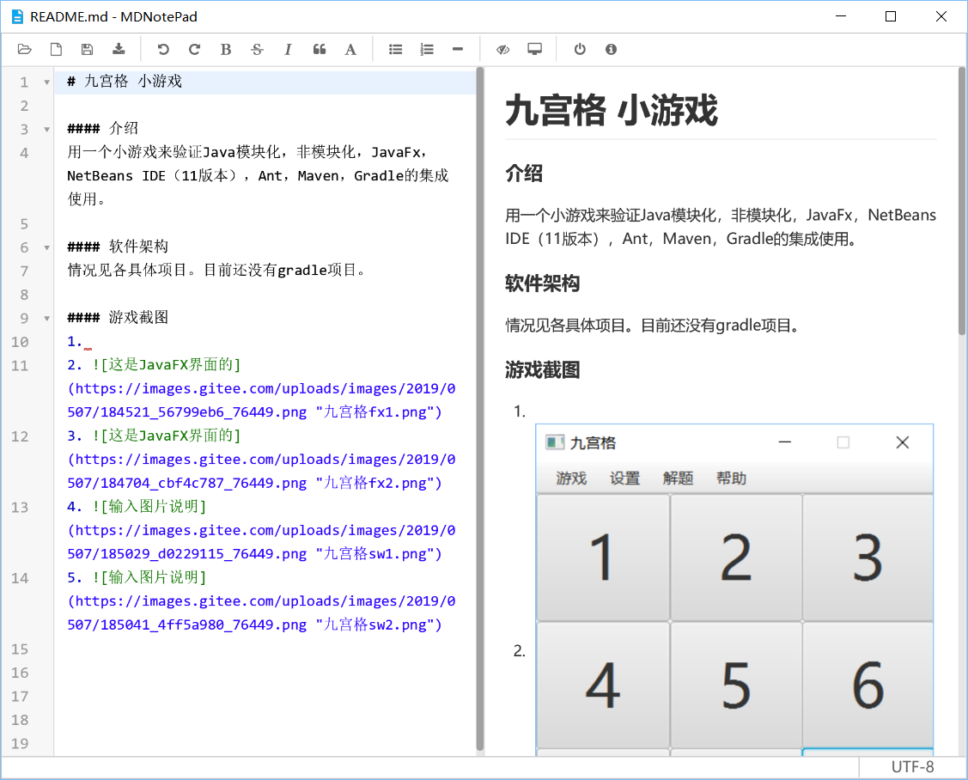The width and height of the screenshot is (968, 780).
Task: Click the URL containing 185029_d0229115_76449.png
Action: [x=261, y=542]
